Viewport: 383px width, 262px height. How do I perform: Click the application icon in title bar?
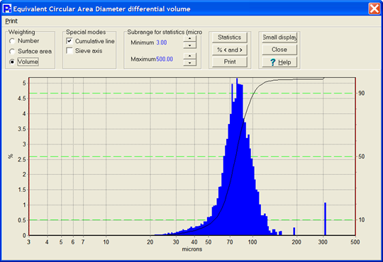click(x=7, y=8)
